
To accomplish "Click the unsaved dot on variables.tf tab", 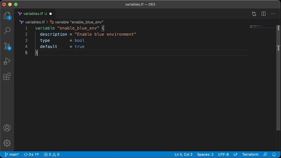I will [50, 14].
